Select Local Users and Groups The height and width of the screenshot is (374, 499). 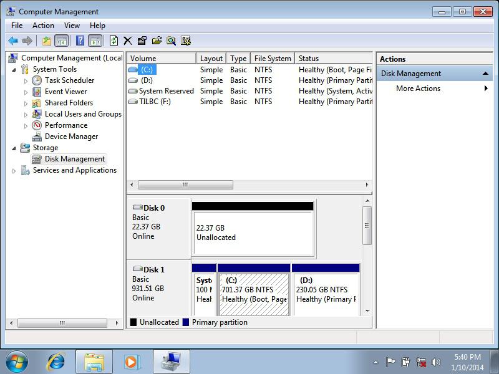83,114
